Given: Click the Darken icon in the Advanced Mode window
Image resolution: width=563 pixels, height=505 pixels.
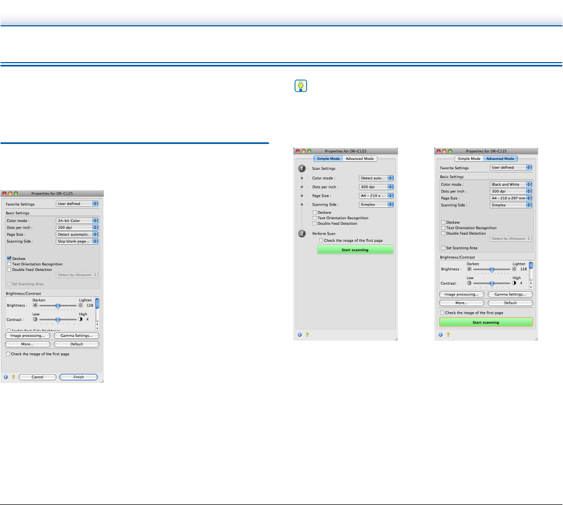Looking at the screenshot, I should pyautogui.click(x=469, y=269).
